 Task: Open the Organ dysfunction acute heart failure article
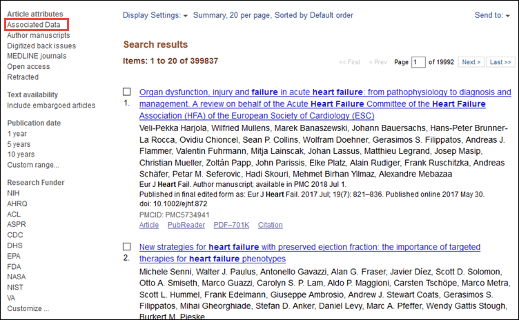click(x=325, y=104)
